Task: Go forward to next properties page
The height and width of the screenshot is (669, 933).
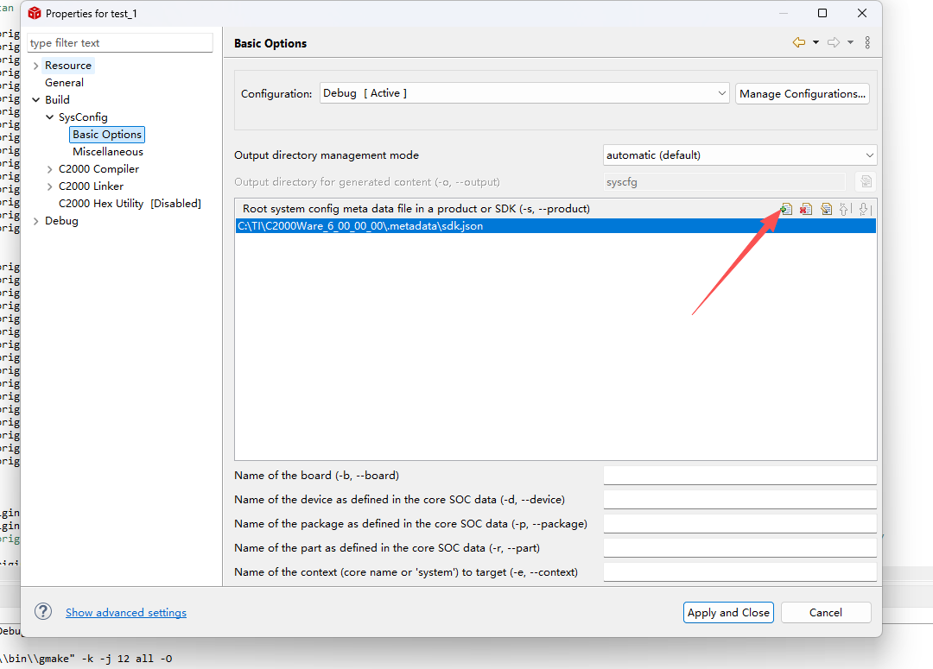Action: pos(834,42)
